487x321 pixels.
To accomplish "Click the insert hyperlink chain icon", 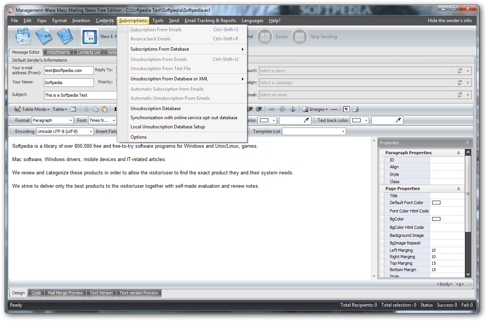I will (x=271, y=109).
